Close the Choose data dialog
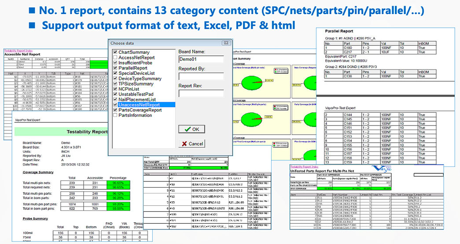Screen dimensions: 460x244 [x=226, y=43]
